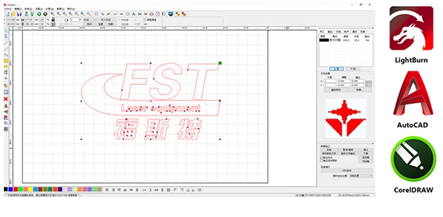
Task: Click the dark gray round toolbar icon
Action: (x=45, y=14)
